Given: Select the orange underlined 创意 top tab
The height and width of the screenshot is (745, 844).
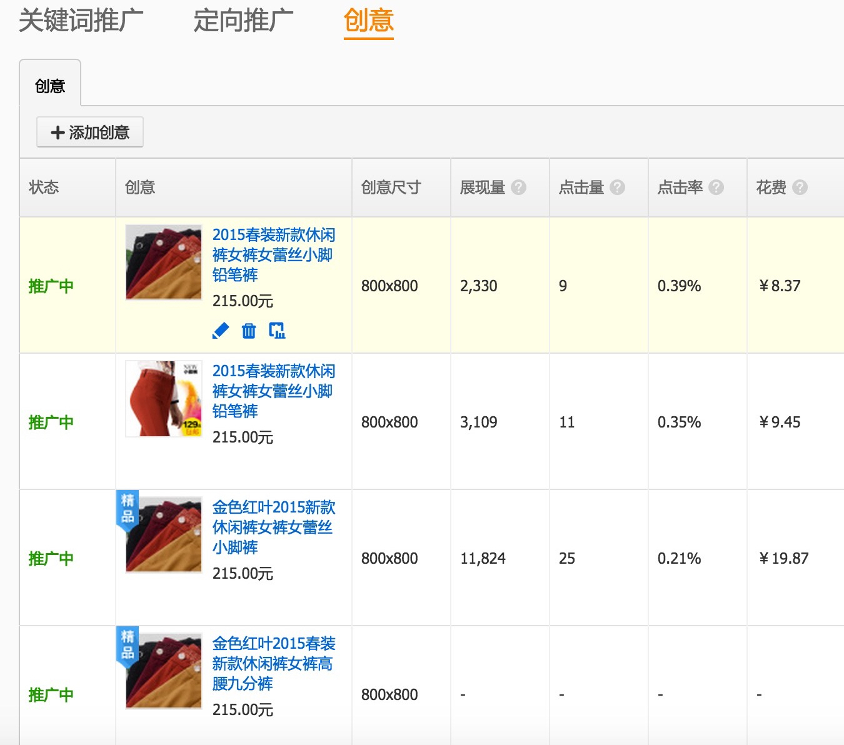Looking at the screenshot, I should coord(368,21).
